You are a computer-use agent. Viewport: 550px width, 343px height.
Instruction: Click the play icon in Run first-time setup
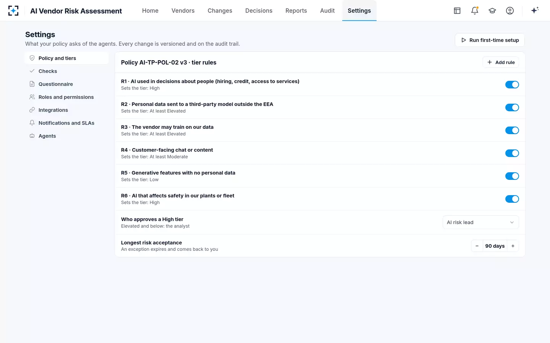click(464, 40)
